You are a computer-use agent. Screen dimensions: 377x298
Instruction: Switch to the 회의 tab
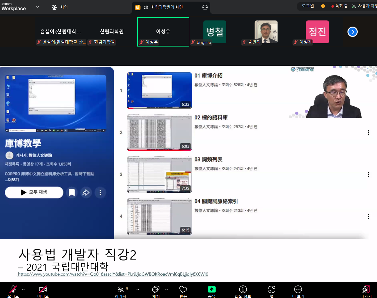[x=60, y=7]
